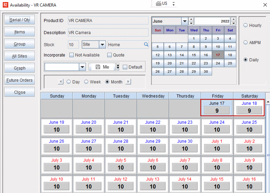Expand the empty combo box left of Me

[x=82, y=67]
